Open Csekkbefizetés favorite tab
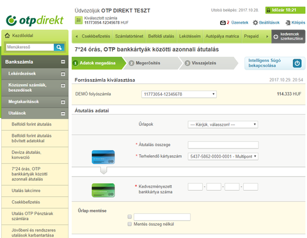Viewport: 307px width, 238px height. click(x=96, y=36)
